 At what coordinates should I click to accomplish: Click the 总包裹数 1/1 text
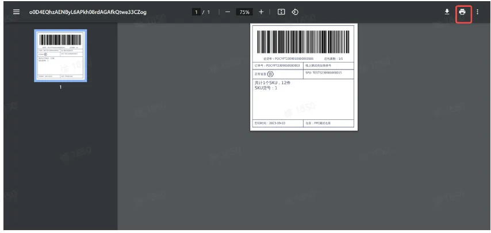click(333, 59)
